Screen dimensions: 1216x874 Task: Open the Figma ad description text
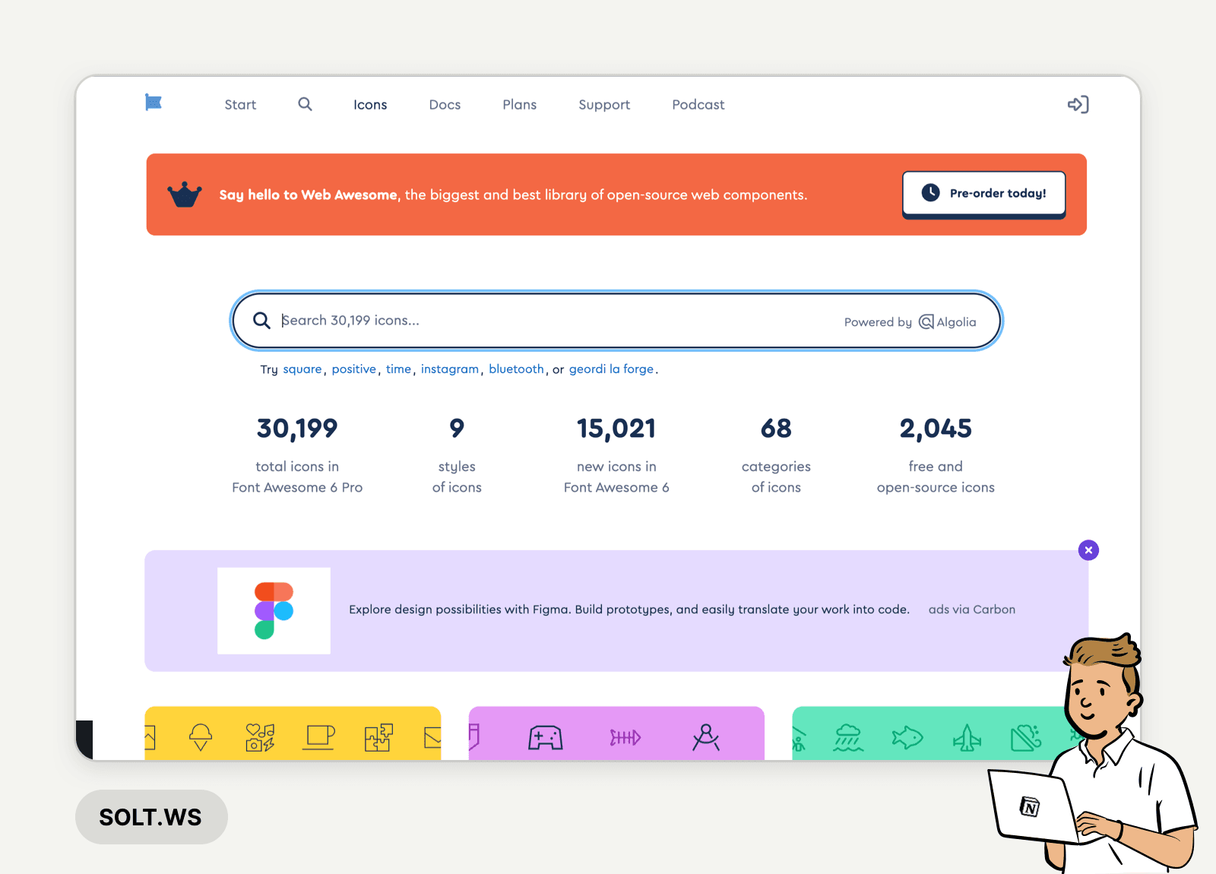point(629,610)
